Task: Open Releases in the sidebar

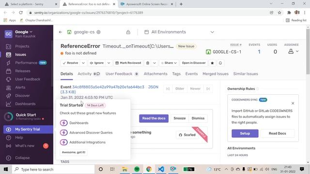Action: coord(23,71)
